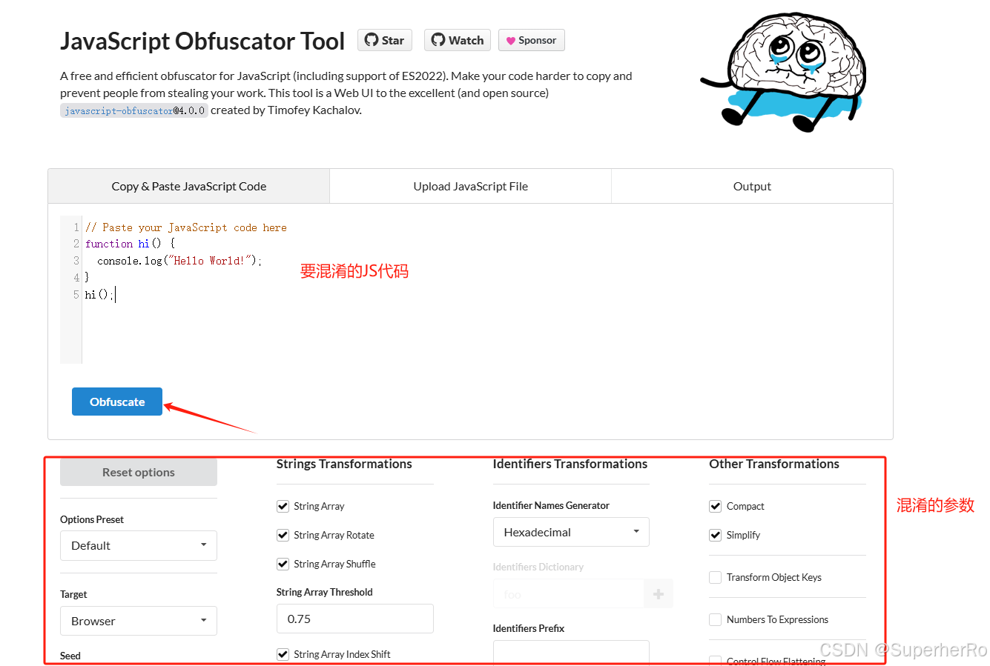Toggle the String Array checkbox
Screen dimensions: 990x666
click(283, 506)
